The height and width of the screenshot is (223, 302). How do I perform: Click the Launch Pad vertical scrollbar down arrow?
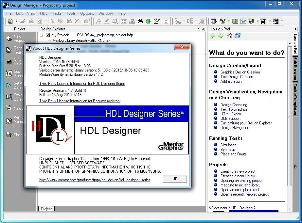pos(290,209)
